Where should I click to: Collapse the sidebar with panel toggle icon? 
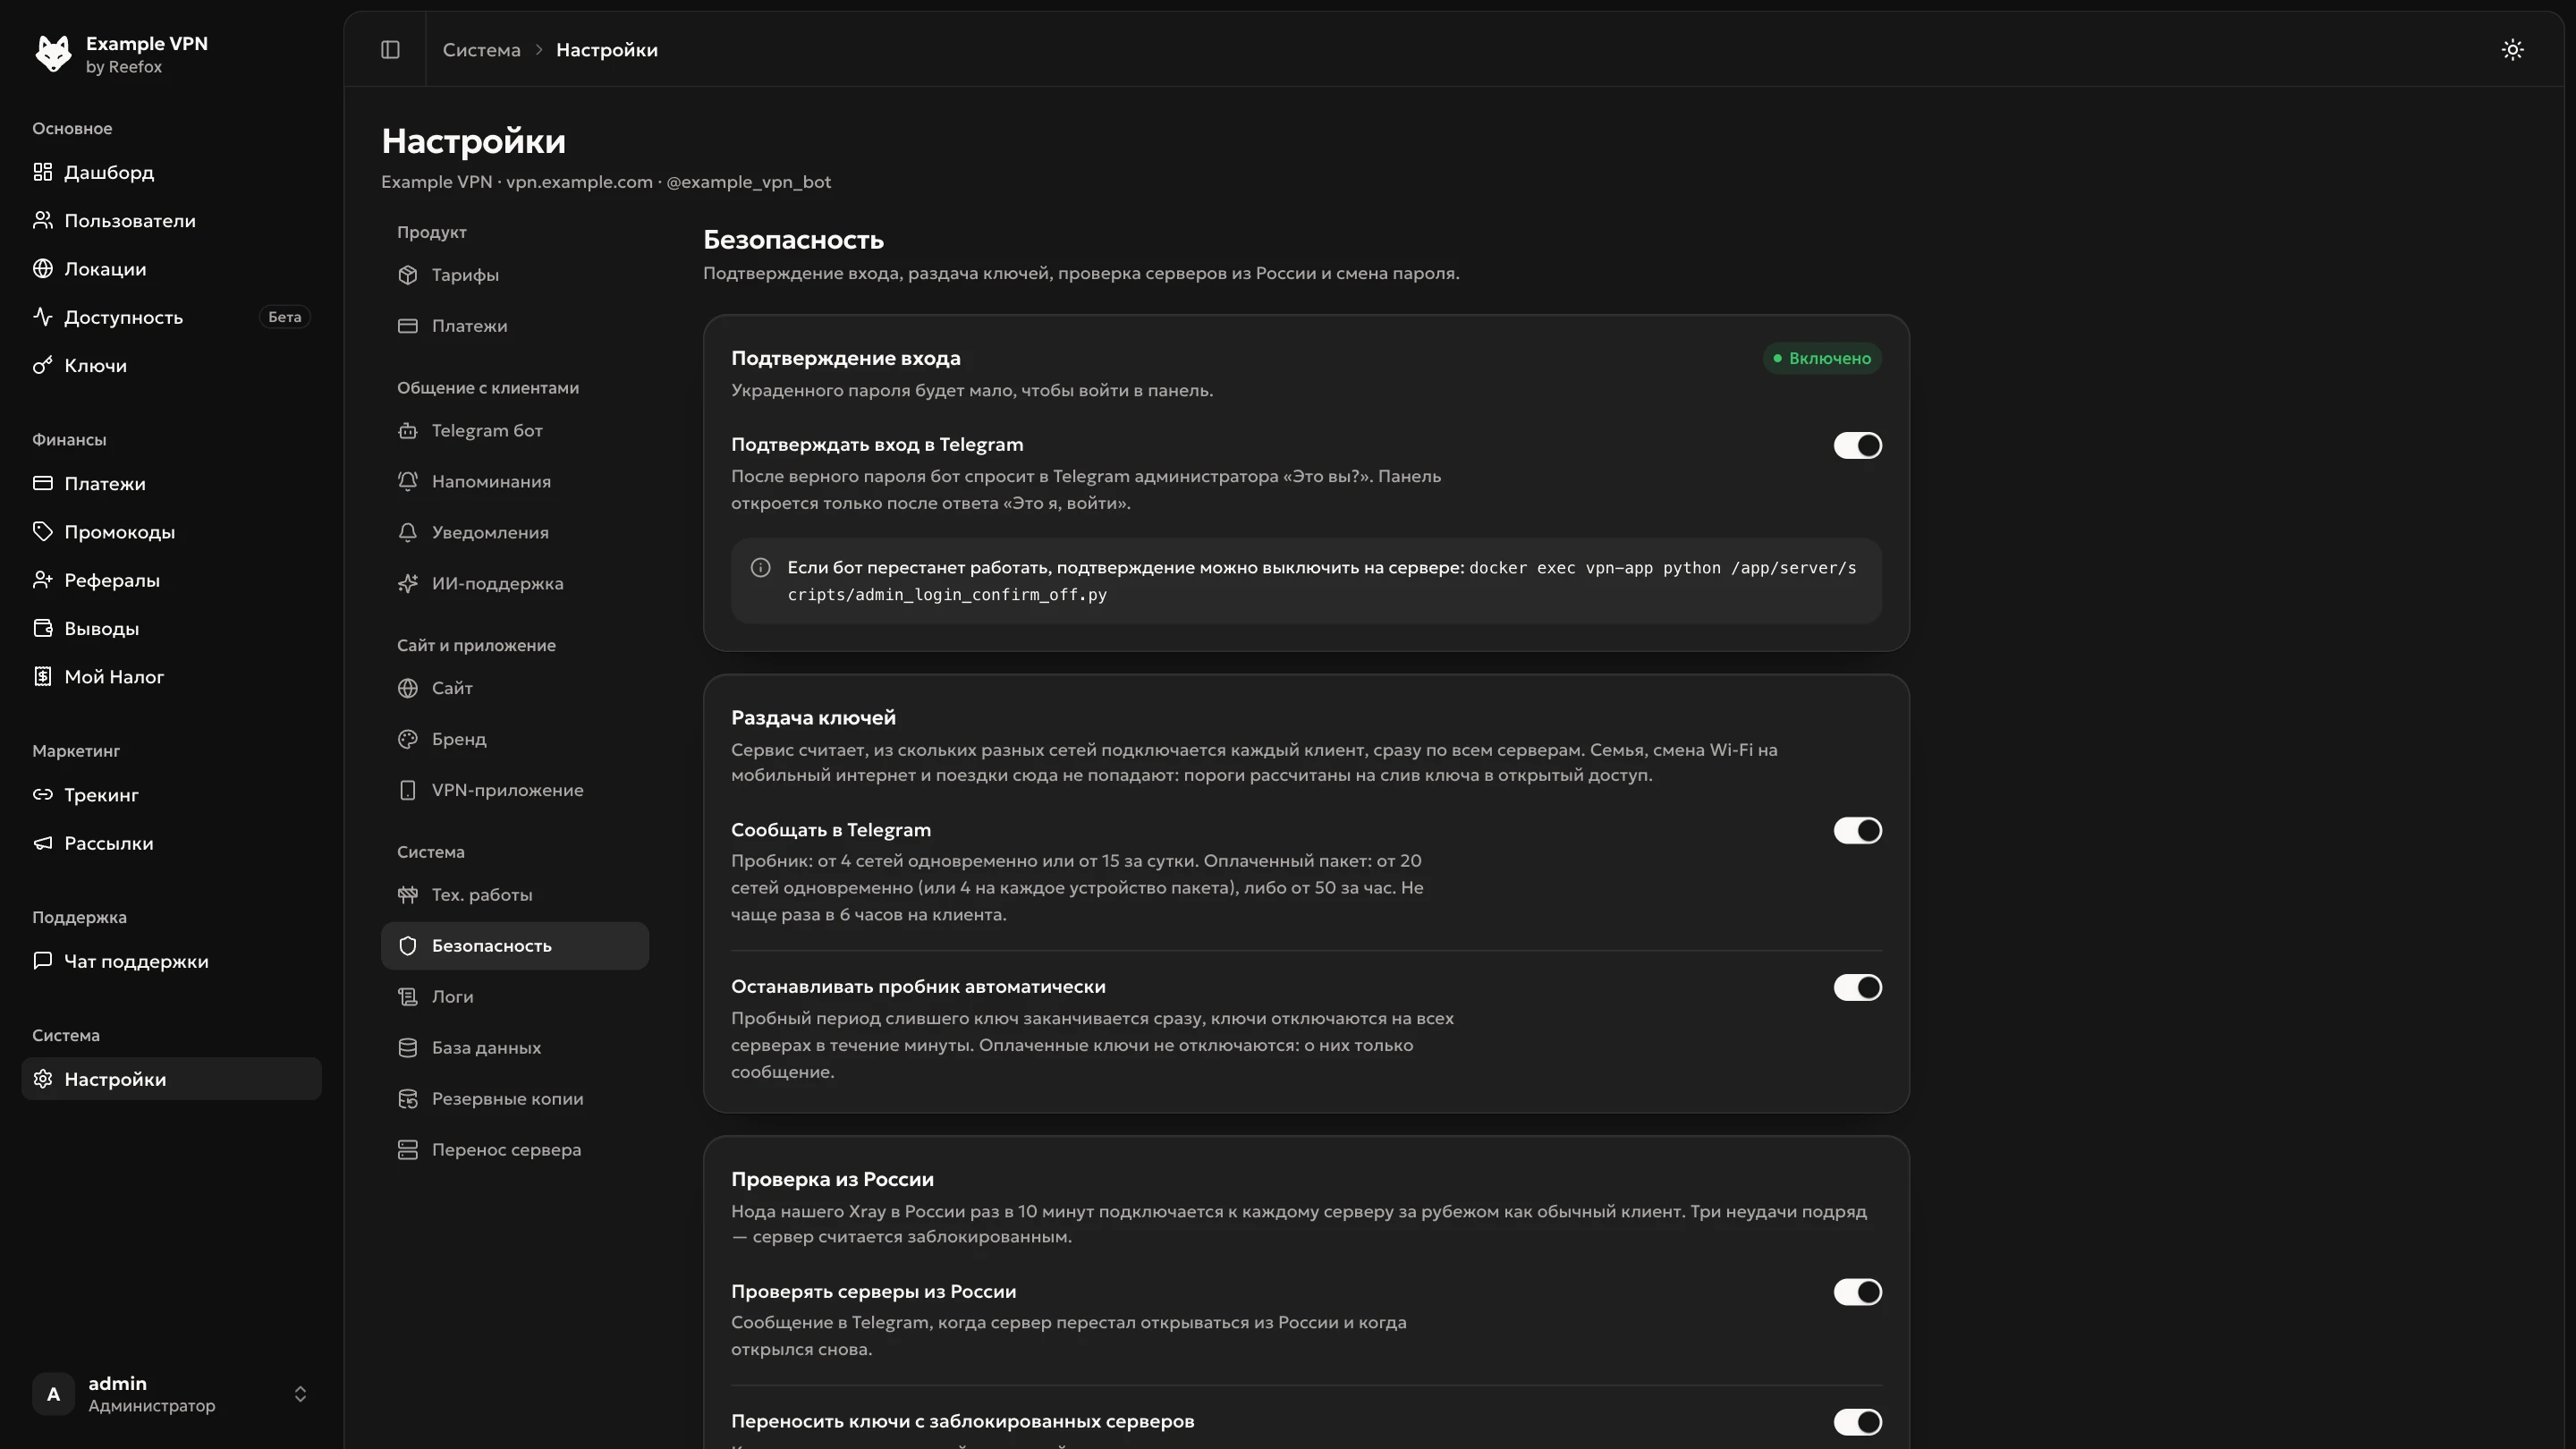pyautogui.click(x=390, y=49)
